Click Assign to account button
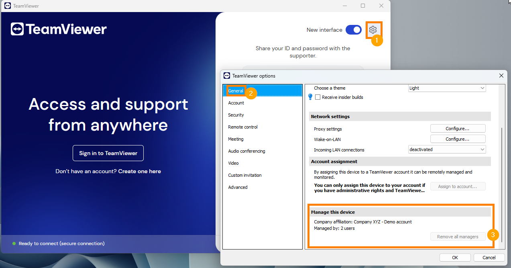The image size is (511, 268). coord(458,186)
